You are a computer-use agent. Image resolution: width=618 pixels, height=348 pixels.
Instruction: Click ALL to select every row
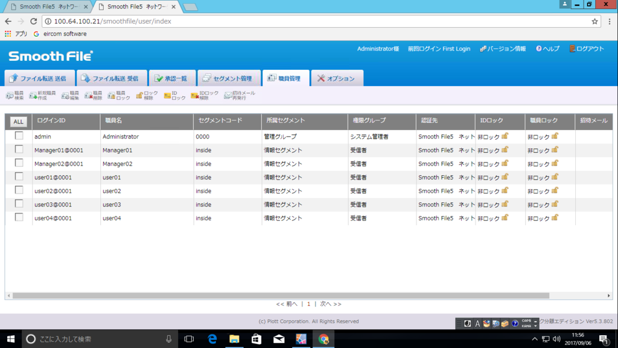(18, 122)
